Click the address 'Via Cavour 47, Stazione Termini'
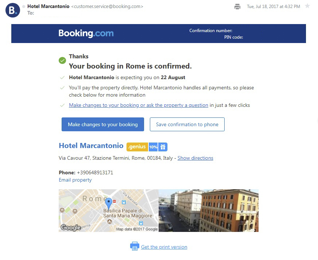 94,158
